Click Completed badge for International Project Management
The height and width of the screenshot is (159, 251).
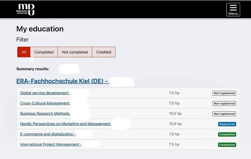[227, 145]
